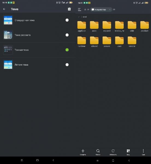The height and width of the screenshot is (164, 151).
Task: Open the appfuse folder
Action: 82,27
